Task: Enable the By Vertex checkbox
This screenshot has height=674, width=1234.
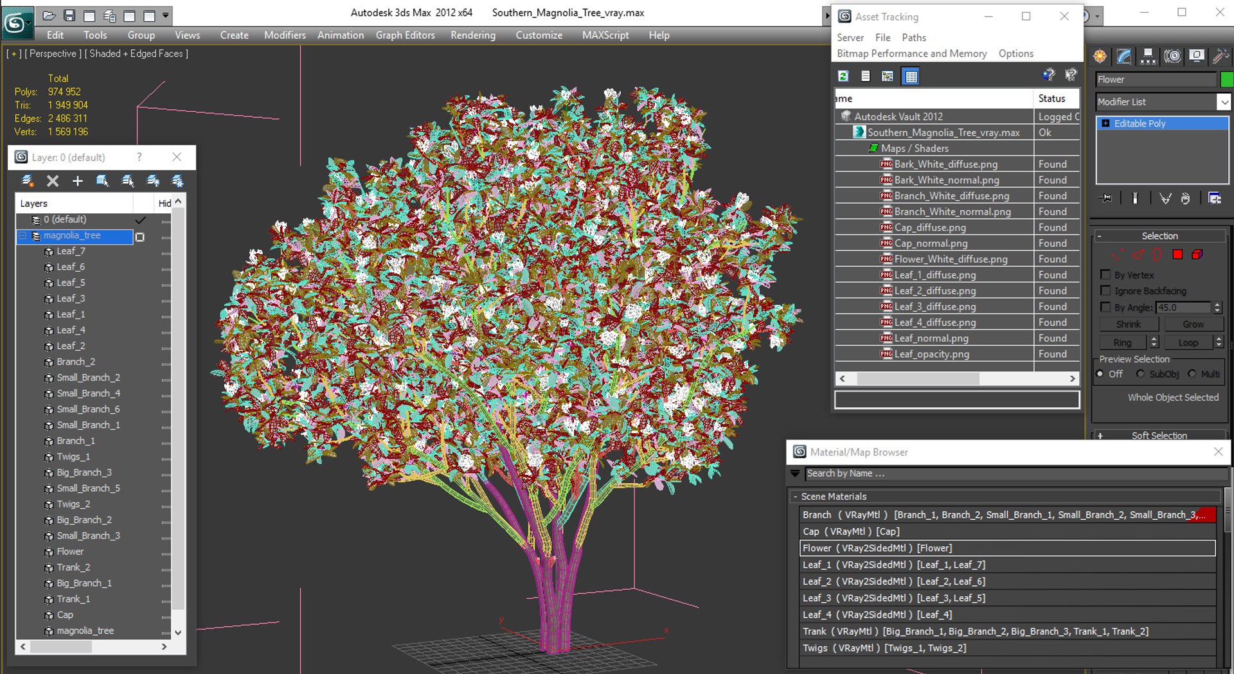Action: click(x=1105, y=274)
